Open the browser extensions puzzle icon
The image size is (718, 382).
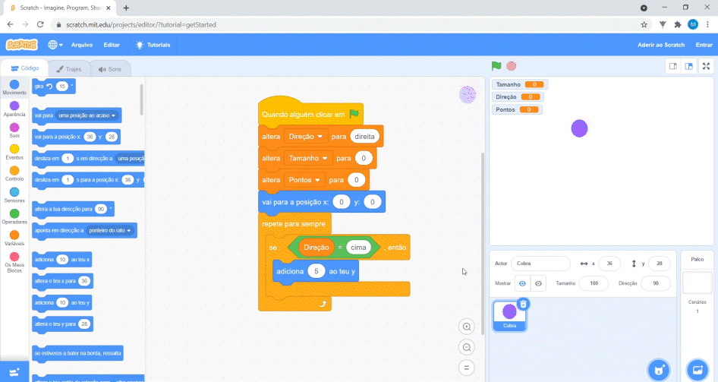click(678, 25)
